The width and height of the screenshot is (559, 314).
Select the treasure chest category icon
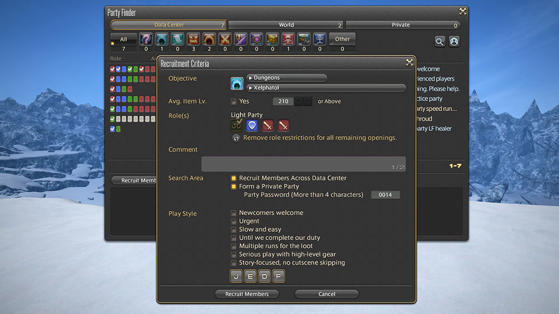(272, 40)
